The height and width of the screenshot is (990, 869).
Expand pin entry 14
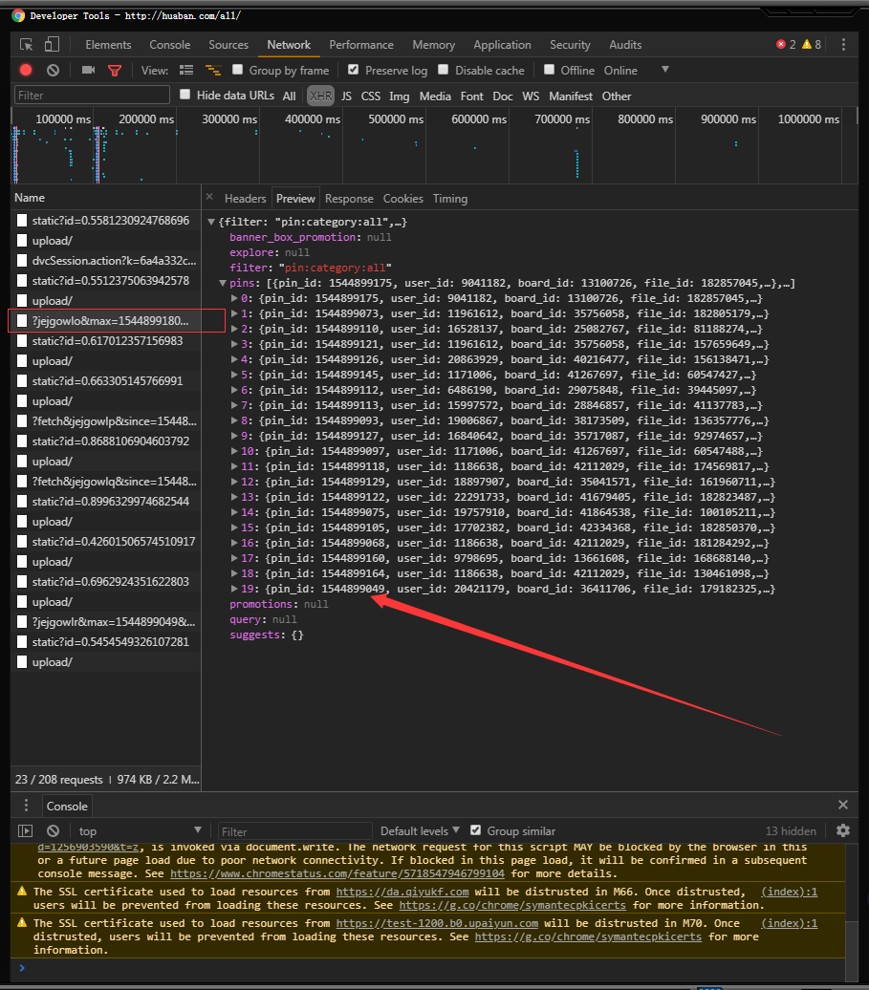[234, 512]
